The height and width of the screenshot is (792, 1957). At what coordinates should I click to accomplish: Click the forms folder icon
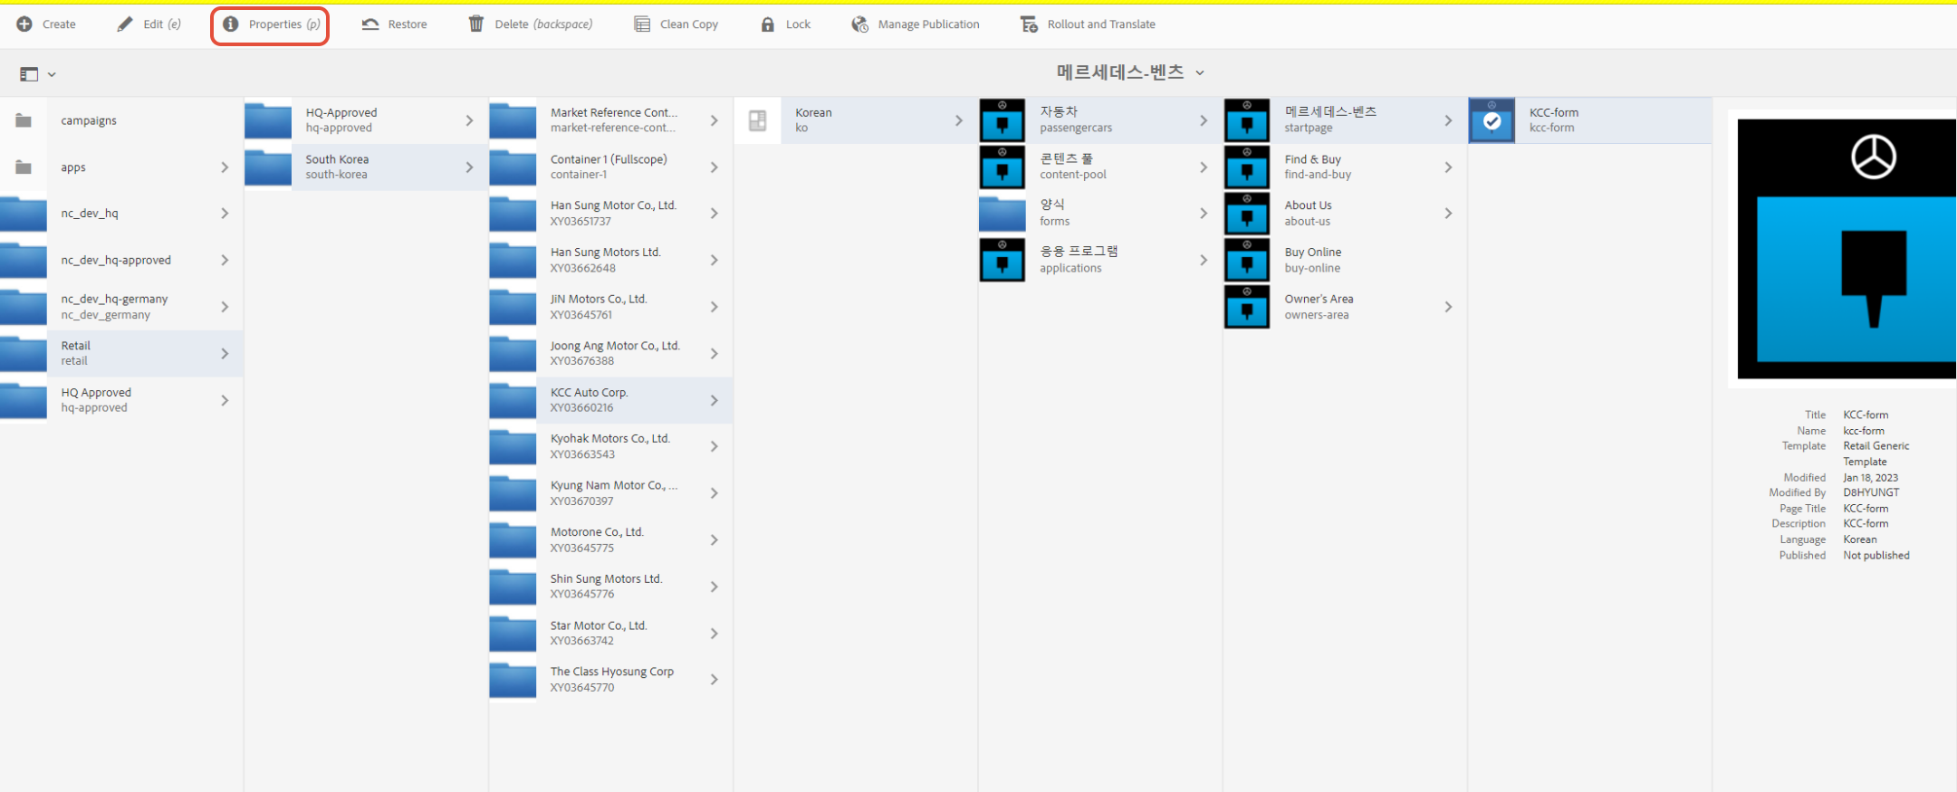(1002, 214)
